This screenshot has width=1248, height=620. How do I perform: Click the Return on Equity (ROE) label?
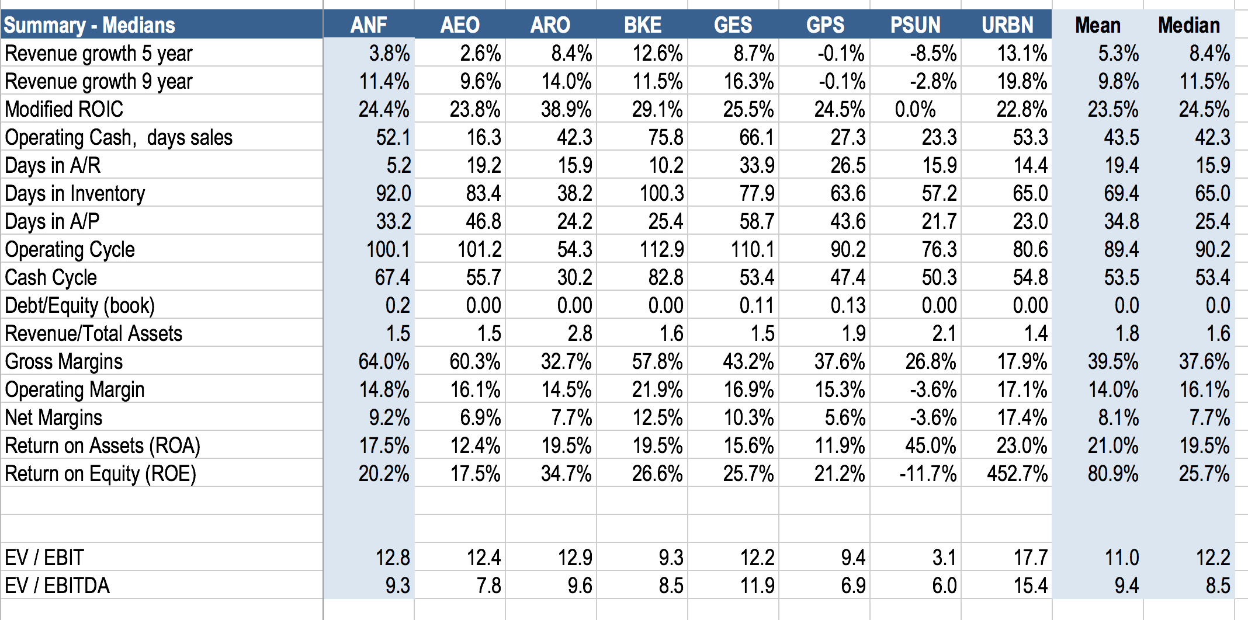click(100, 473)
